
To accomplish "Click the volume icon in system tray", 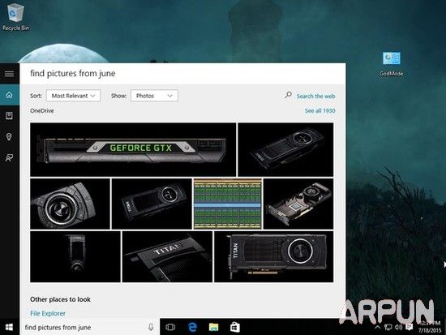I will (398, 328).
